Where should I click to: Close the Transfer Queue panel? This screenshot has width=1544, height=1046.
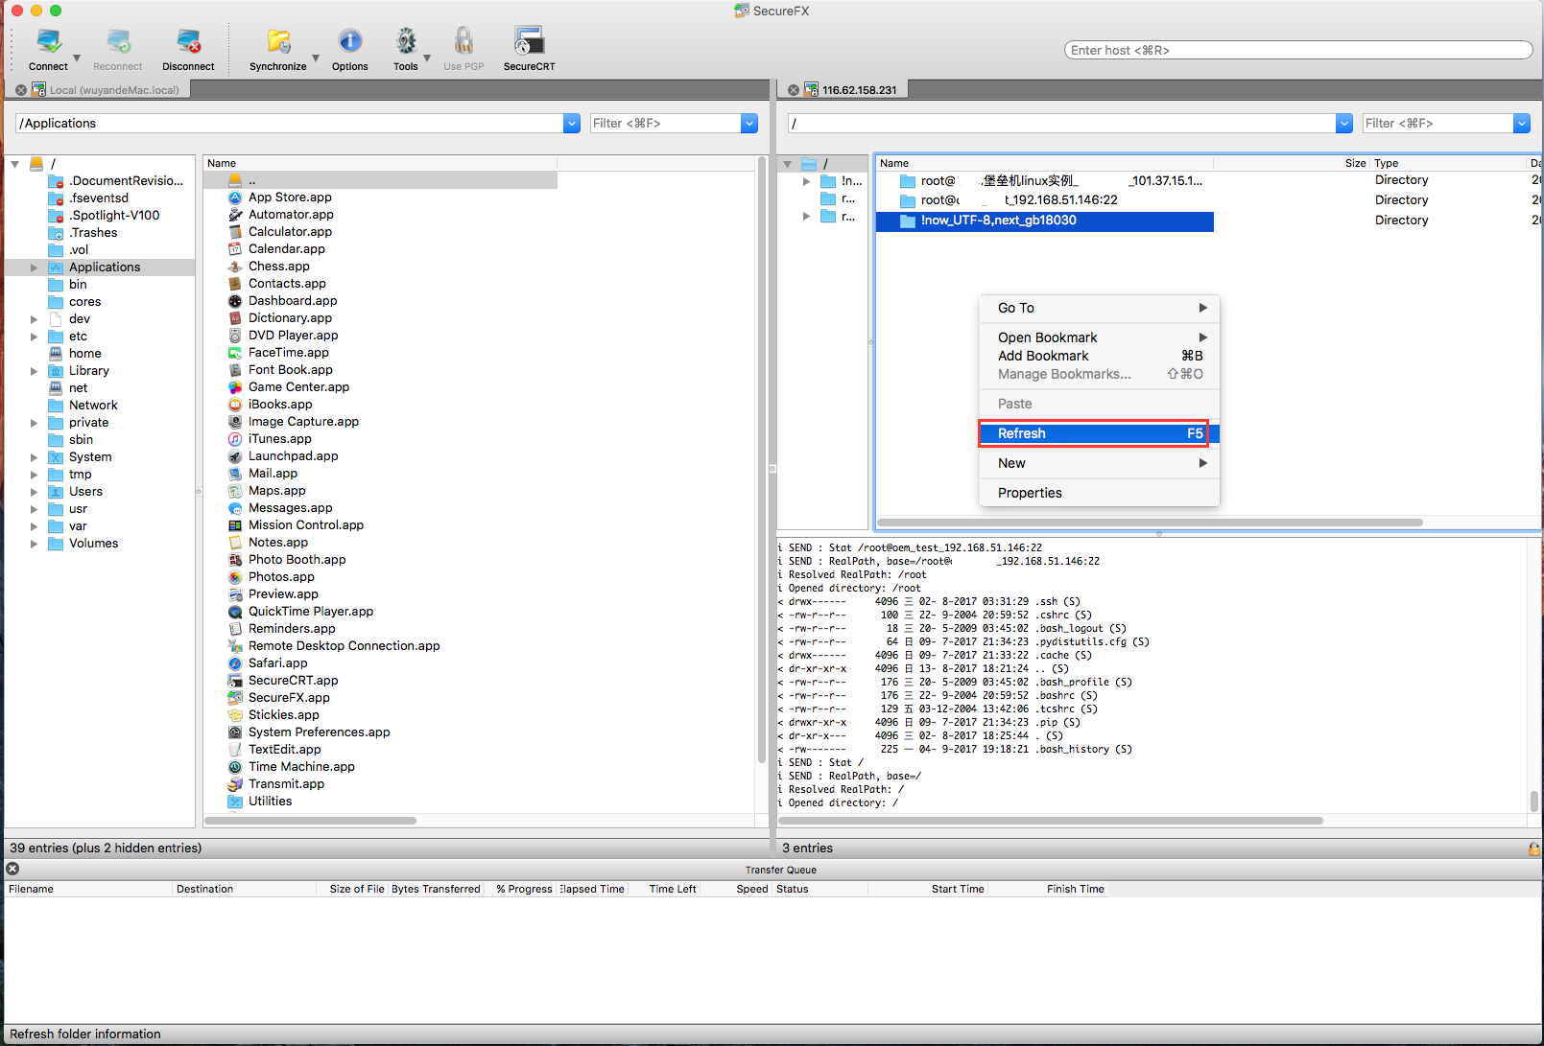(12, 869)
